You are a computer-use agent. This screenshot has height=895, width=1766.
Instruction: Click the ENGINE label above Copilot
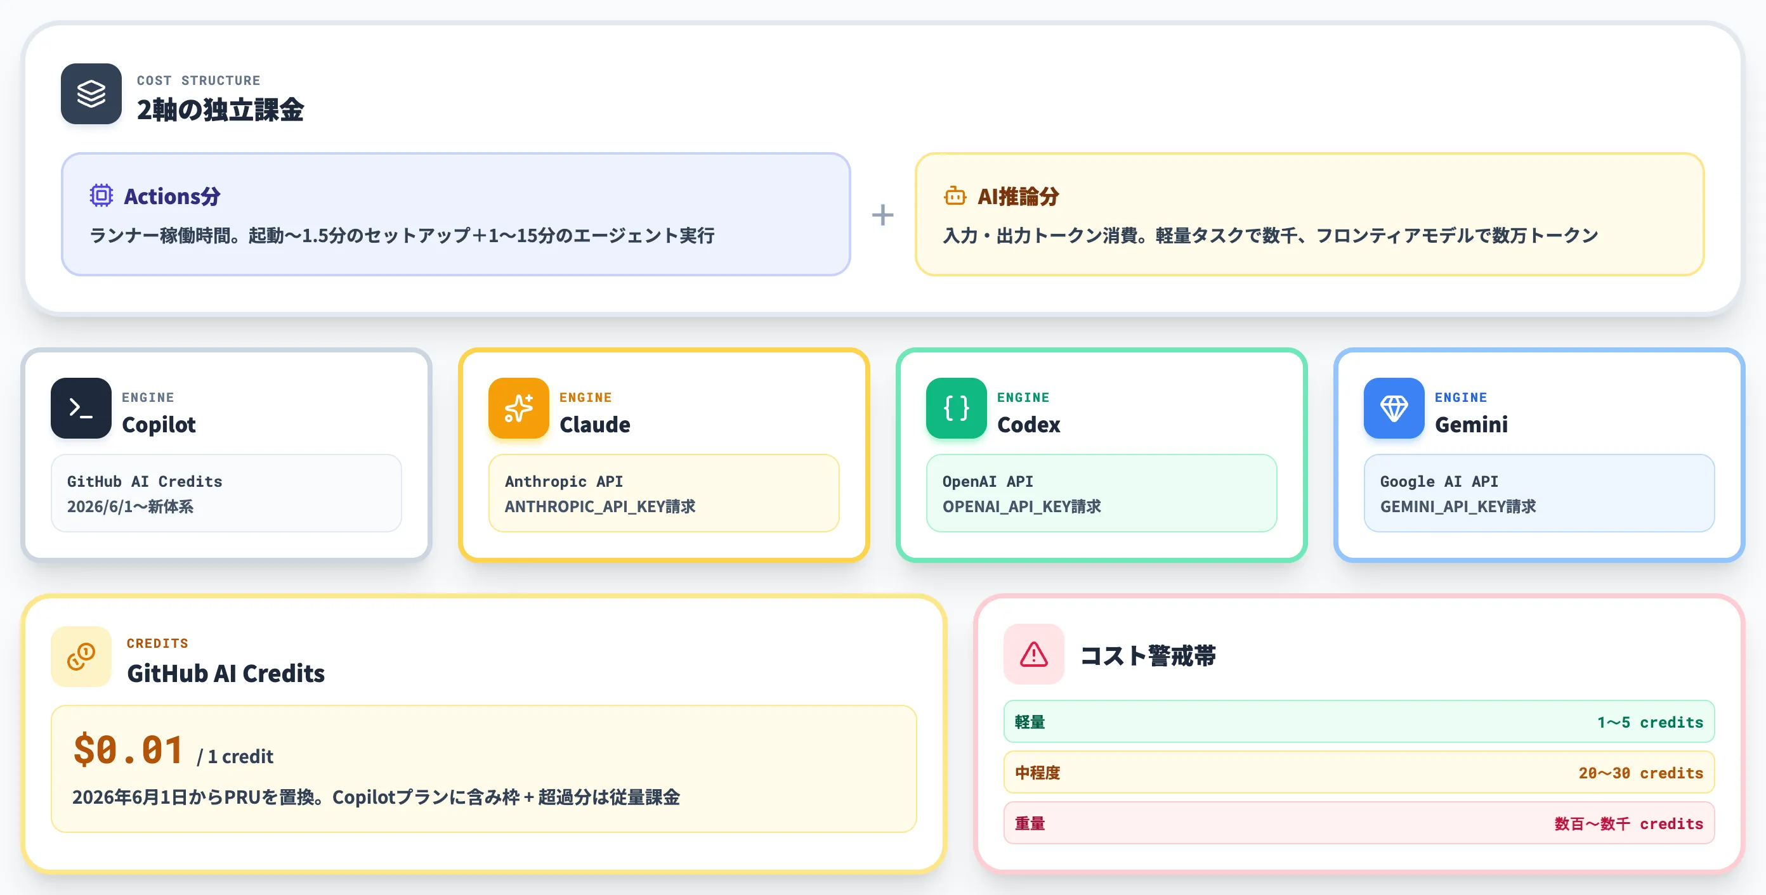tap(148, 397)
